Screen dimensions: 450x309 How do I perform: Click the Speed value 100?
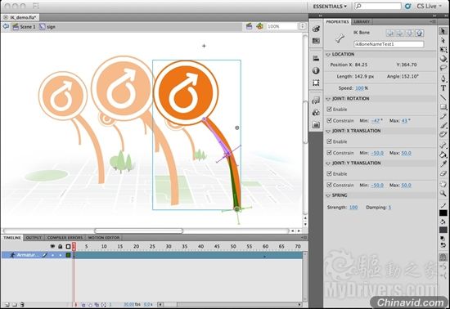coord(359,88)
